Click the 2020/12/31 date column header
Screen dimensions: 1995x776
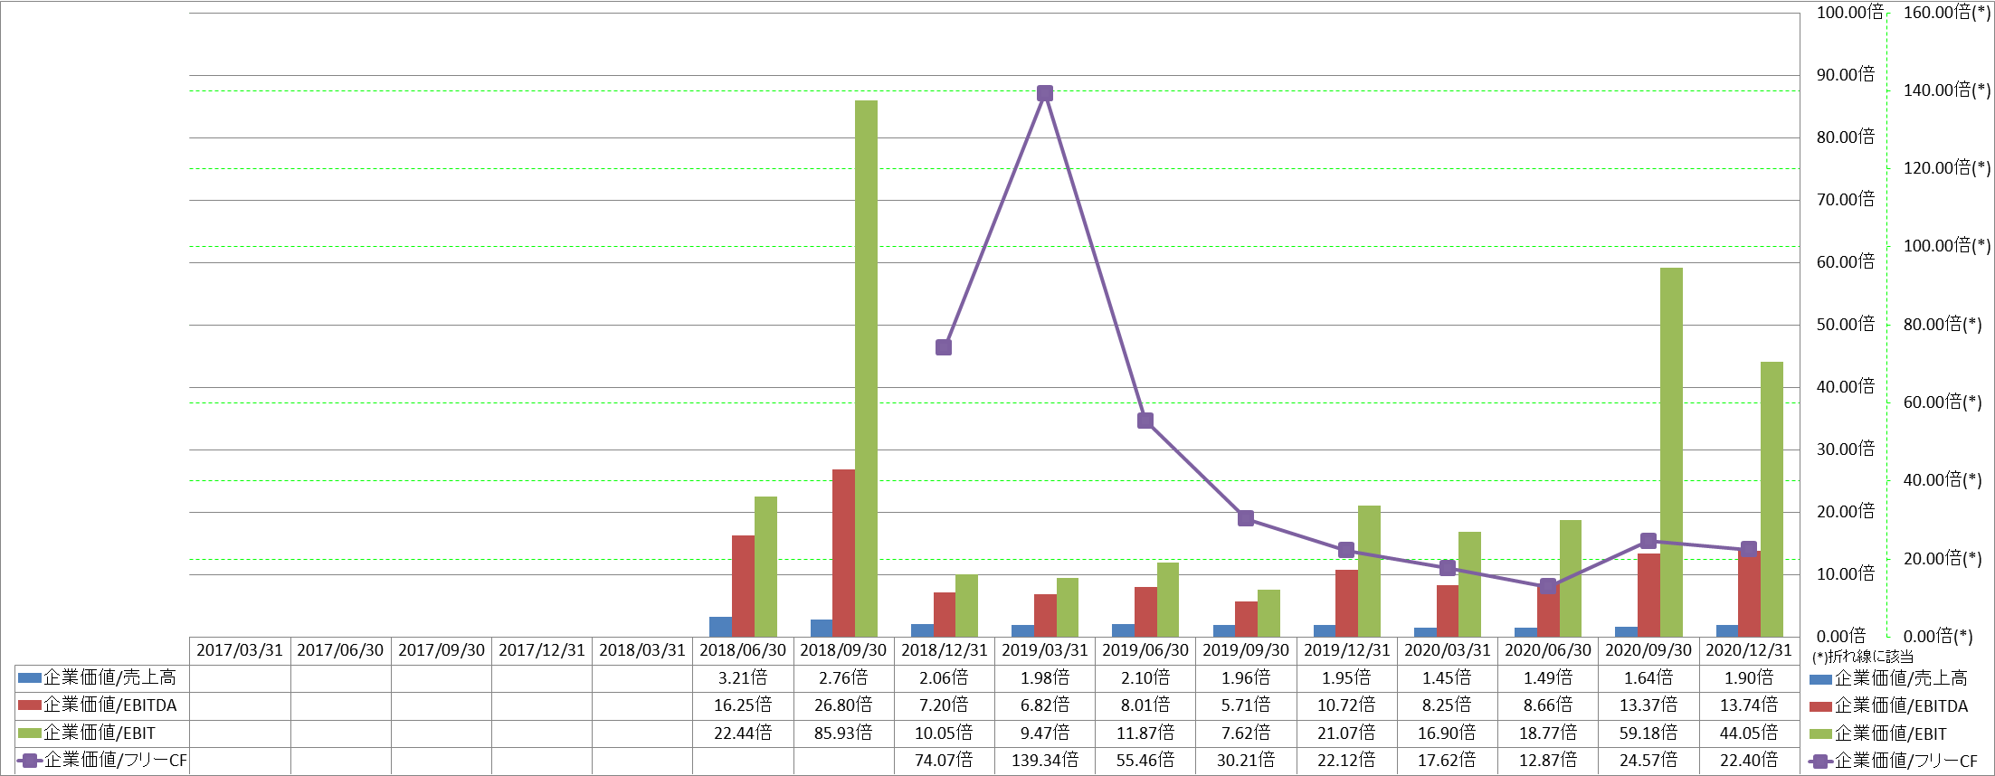tap(1749, 650)
